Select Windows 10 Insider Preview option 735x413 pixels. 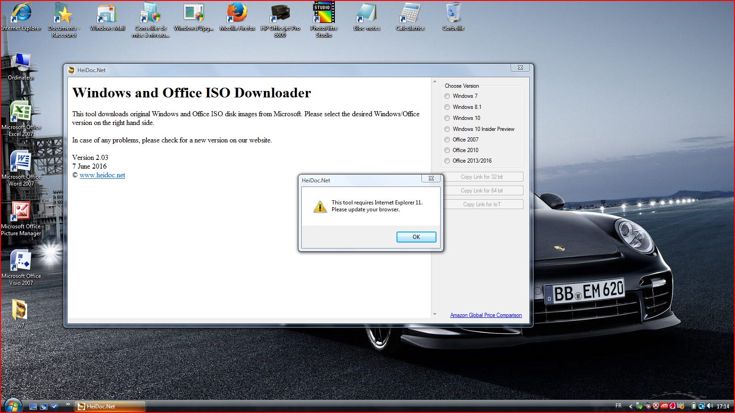(x=447, y=129)
